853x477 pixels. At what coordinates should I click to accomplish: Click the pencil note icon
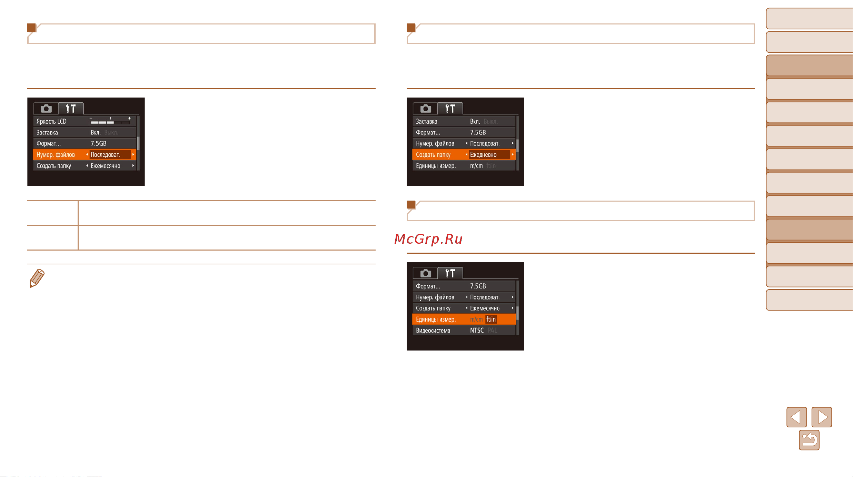37,278
